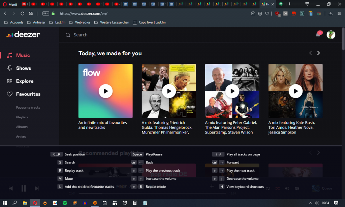Screen dimensions: 345x207
Task: Click the Kate Bush mix description text
Action: tap(291, 127)
